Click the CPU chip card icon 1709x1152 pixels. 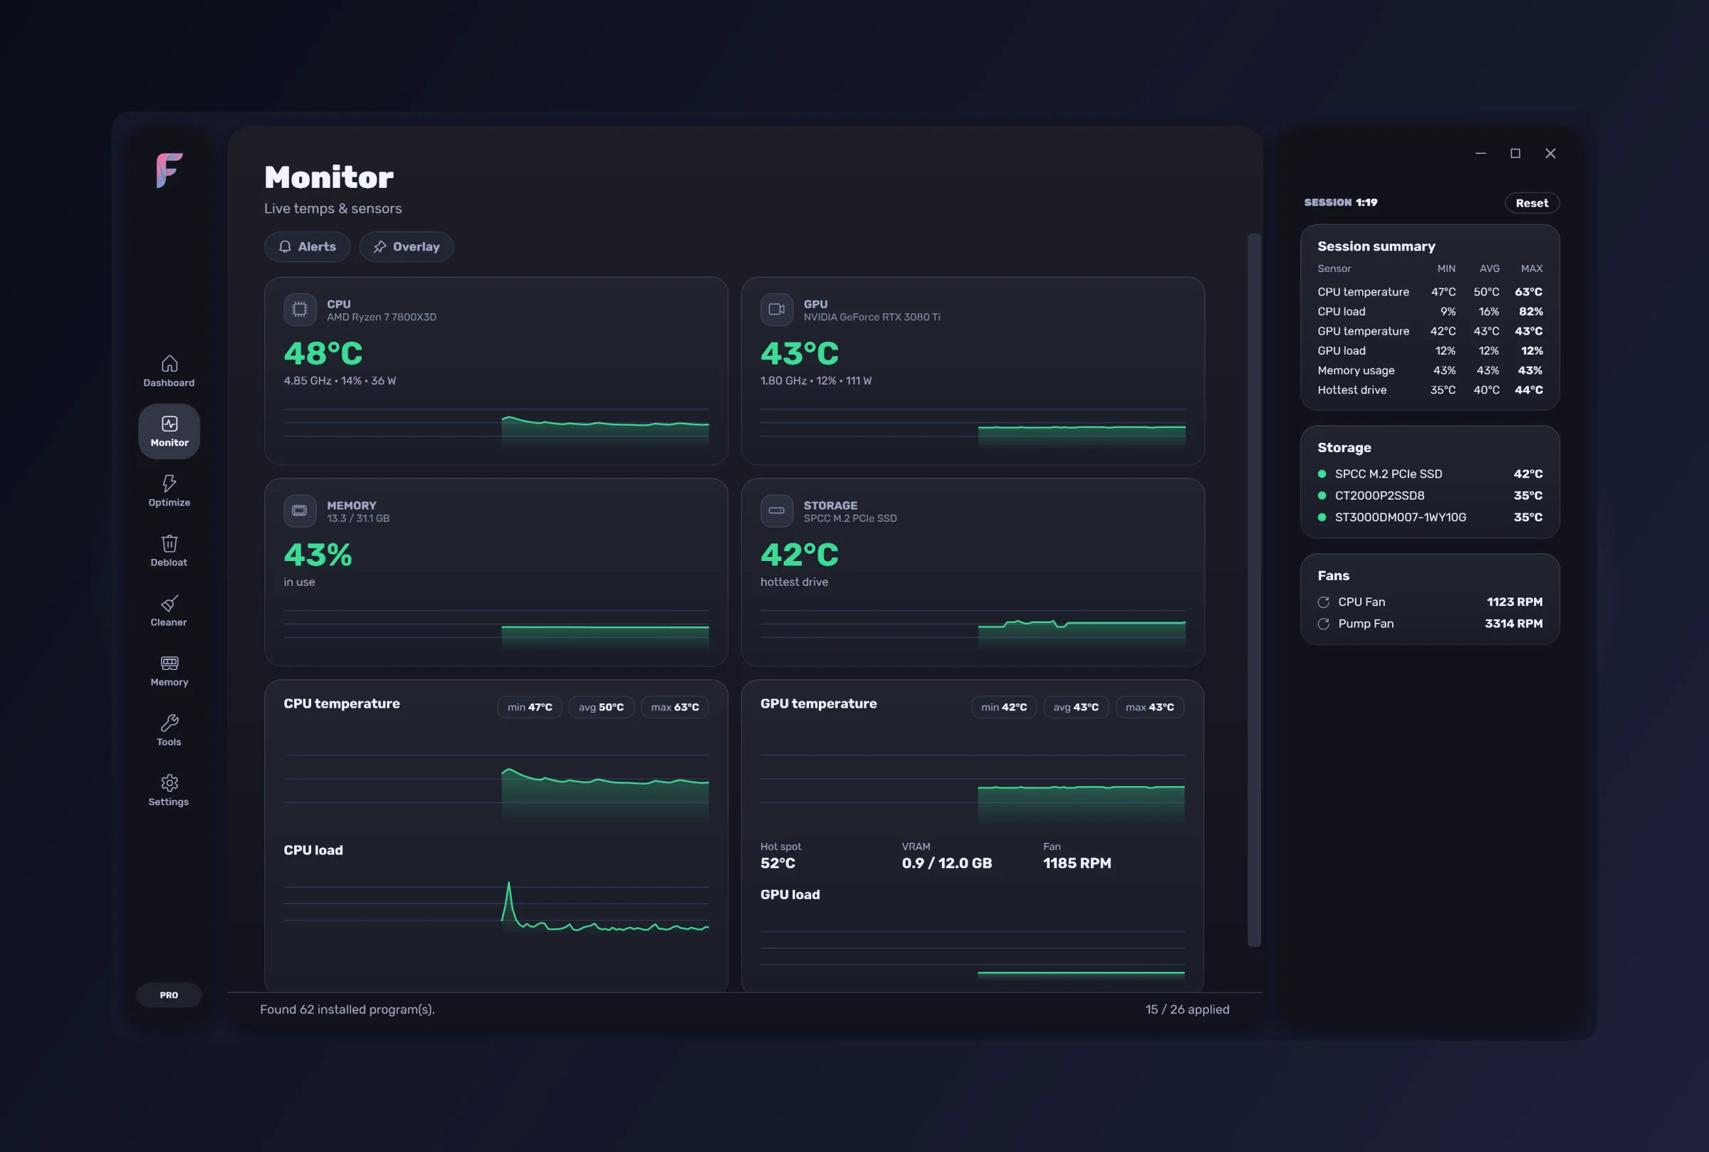pyautogui.click(x=300, y=309)
